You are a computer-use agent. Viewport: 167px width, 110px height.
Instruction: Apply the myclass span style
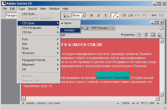(70, 30)
